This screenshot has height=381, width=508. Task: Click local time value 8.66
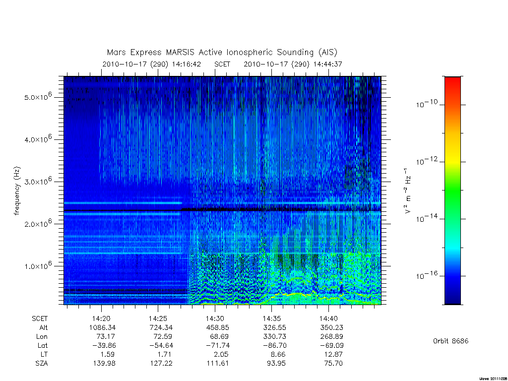[x=278, y=354]
